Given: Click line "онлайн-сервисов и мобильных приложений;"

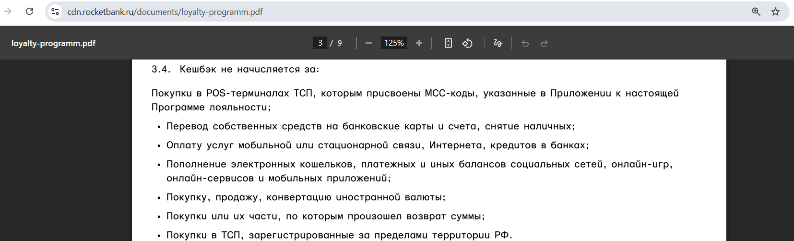Looking at the screenshot, I should (x=278, y=178).
